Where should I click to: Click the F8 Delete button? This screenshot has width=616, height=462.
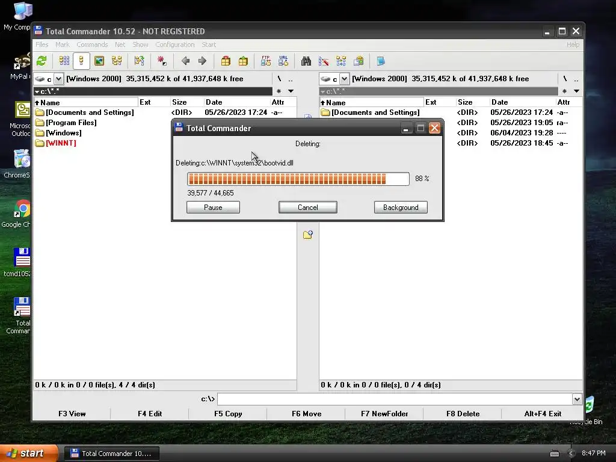point(463,414)
